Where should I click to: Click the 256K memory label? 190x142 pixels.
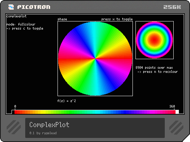[172, 7]
